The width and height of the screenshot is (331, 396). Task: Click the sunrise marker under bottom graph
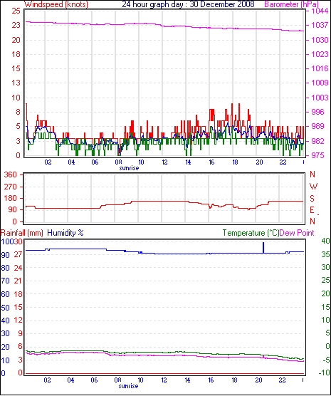coord(128,386)
